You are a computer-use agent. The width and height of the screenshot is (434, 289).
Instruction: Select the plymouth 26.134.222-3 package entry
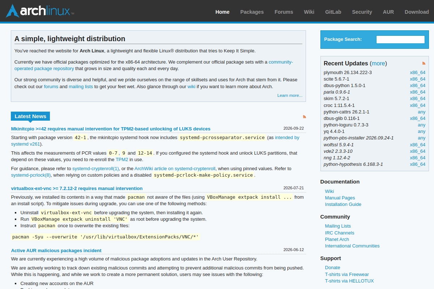pyautogui.click(x=348, y=72)
